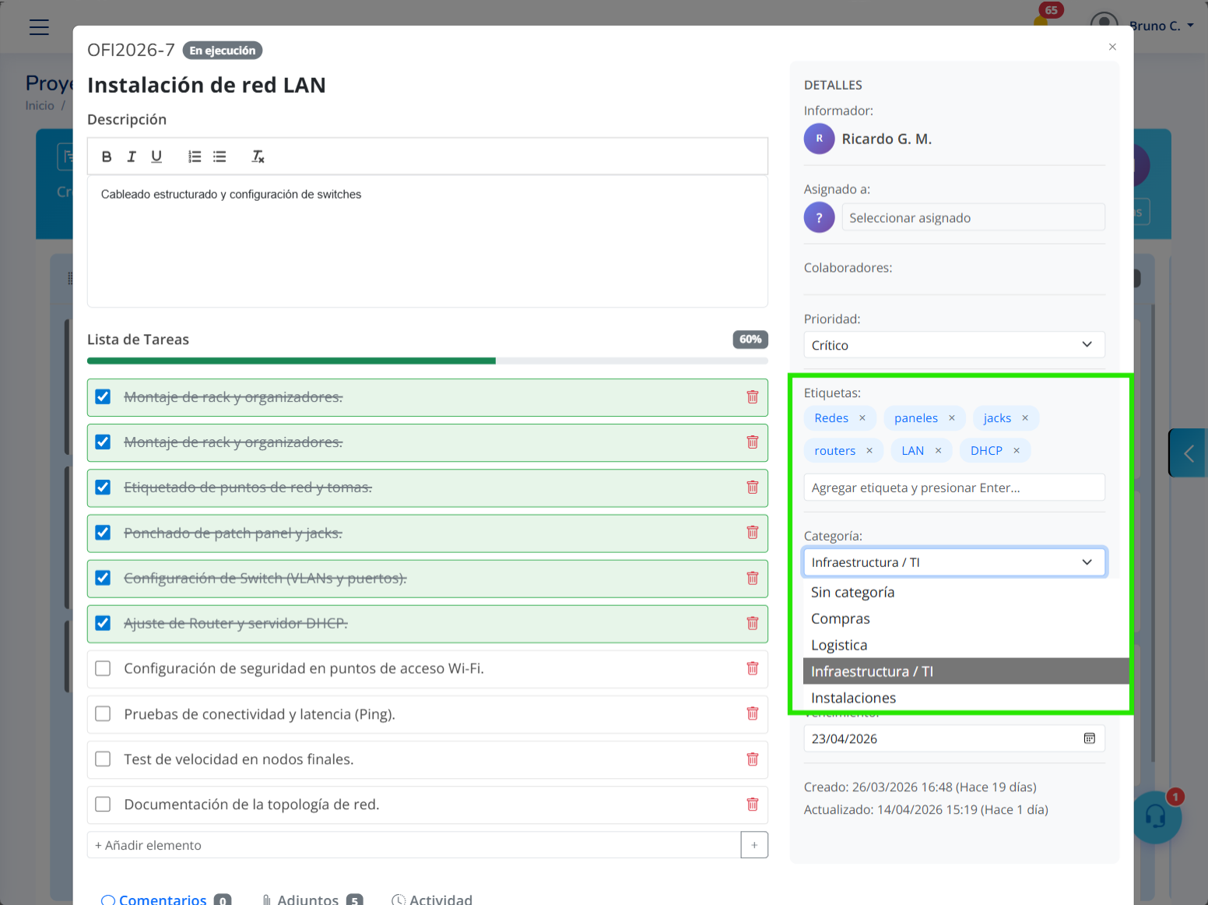The width and height of the screenshot is (1208, 905).
Task: Click the task list progress bar
Action: 427,361
